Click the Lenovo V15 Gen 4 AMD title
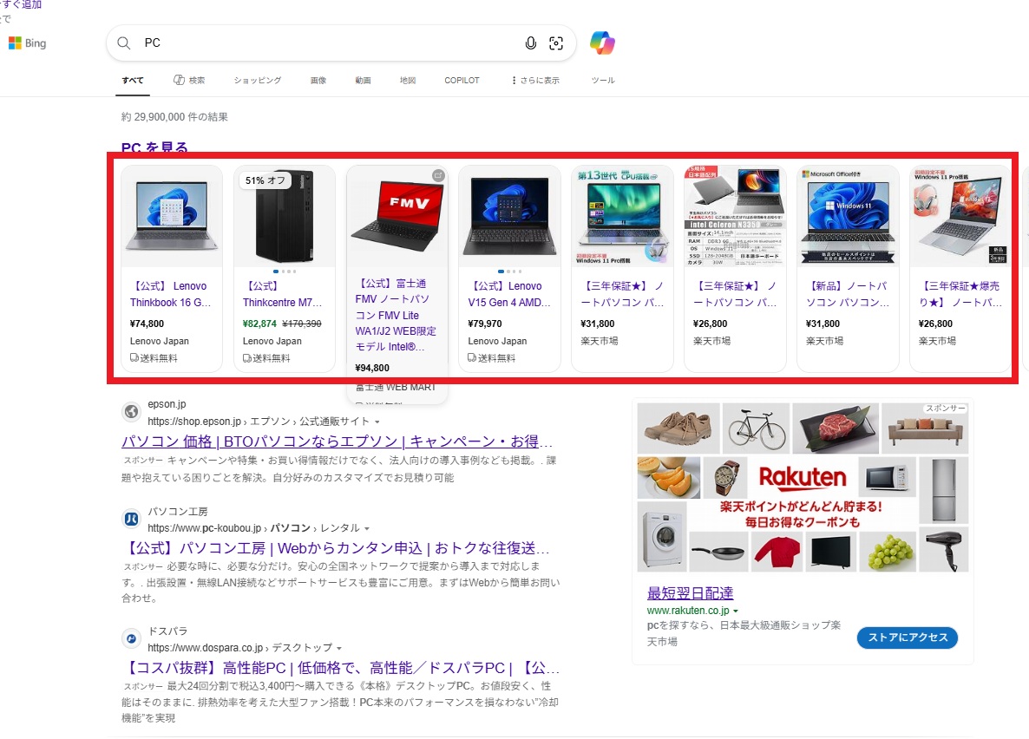Screen dimensions: 1029x739 click(x=508, y=294)
